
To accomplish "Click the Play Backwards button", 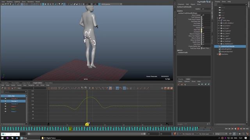I will pos(235,129).
